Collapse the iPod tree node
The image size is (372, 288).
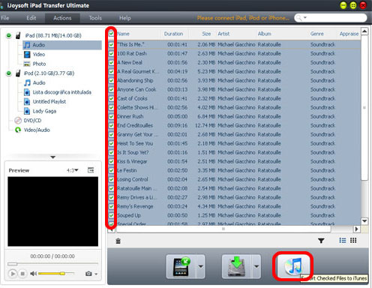point(9,73)
